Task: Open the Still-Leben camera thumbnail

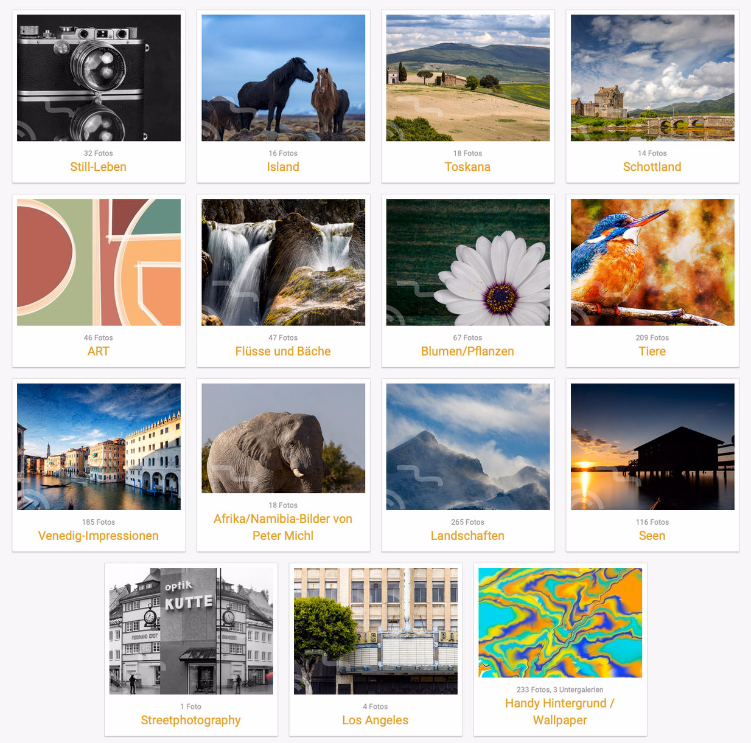Action: (x=99, y=78)
